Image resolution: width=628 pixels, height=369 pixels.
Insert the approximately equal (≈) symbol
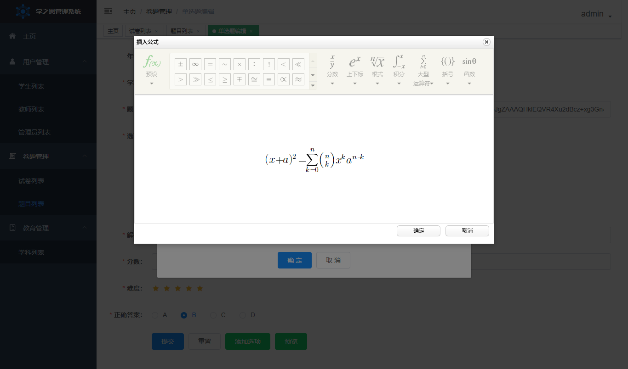click(x=298, y=79)
